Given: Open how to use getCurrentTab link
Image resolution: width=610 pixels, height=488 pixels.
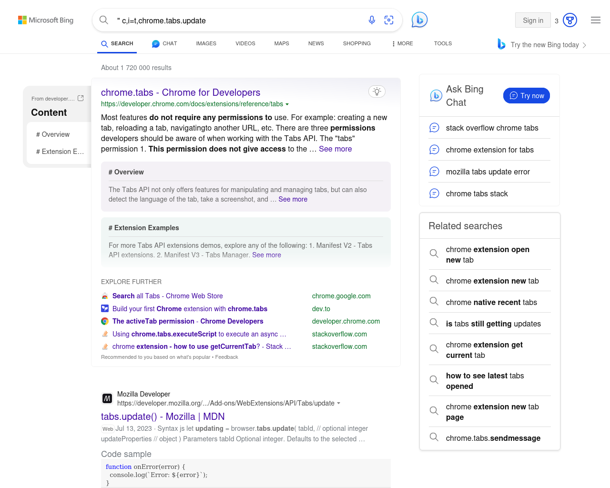Looking at the screenshot, I should [202, 346].
